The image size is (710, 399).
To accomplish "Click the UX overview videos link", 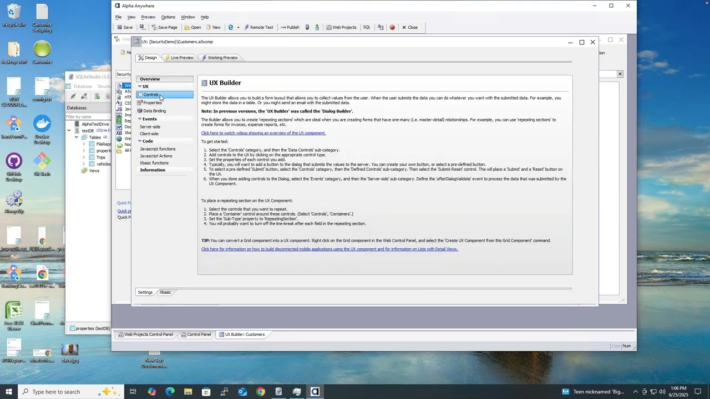I will (x=263, y=133).
